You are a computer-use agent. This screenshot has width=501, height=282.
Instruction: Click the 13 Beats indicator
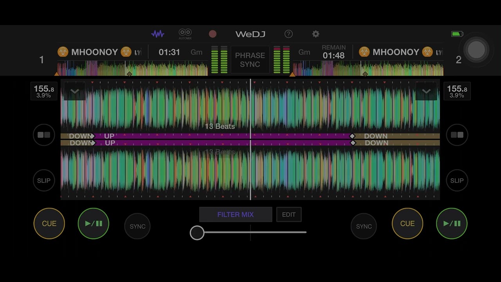220,127
